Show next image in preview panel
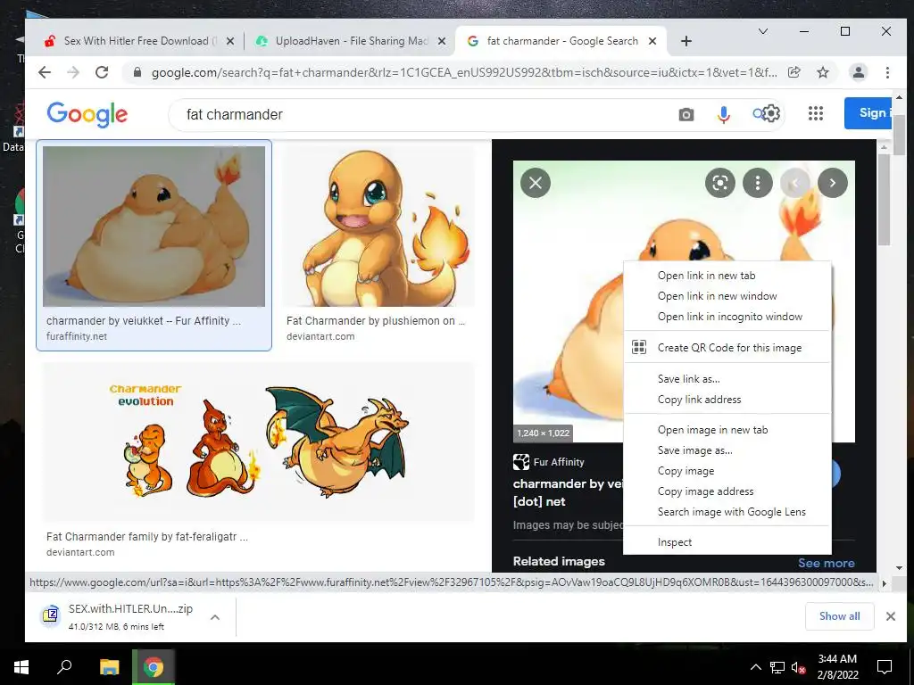Screen dimensions: 914x685 pos(833,183)
